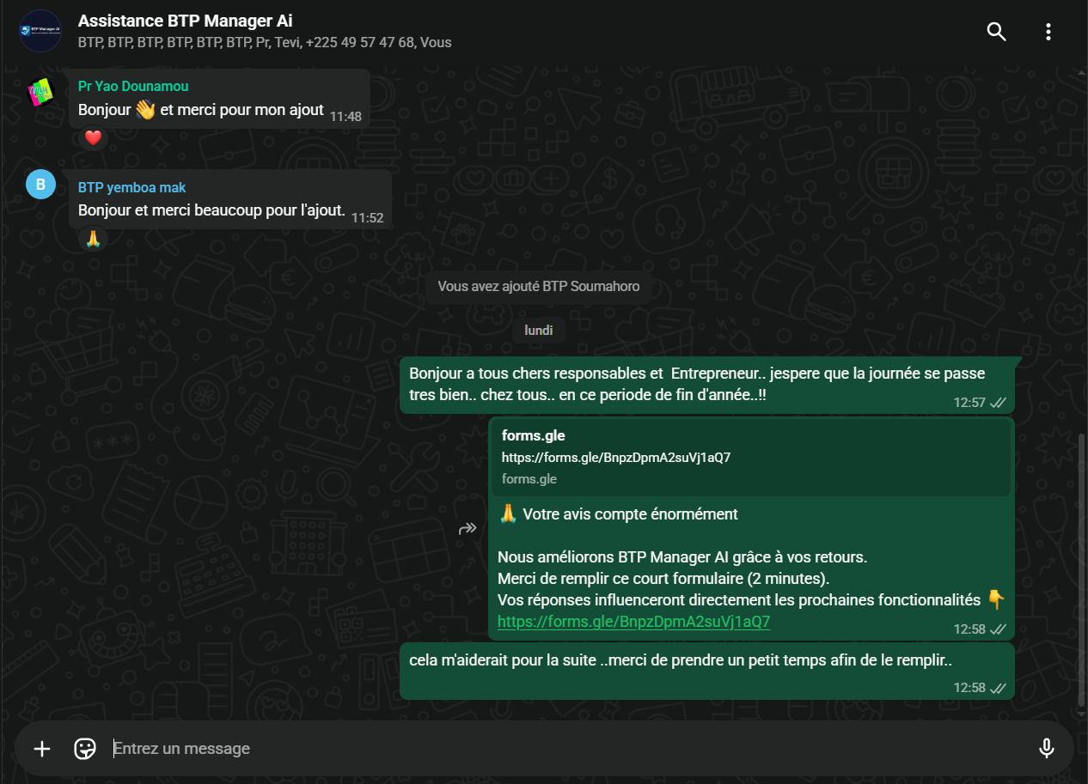Click the 'Vous avez ajouté BTP Soumahoro' notification
Screen dimensions: 1088x784
click(x=539, y=286)
